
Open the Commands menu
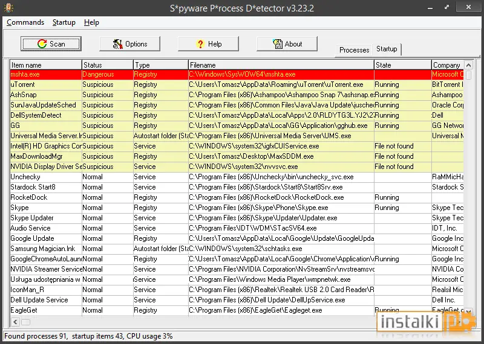coord(25,22)
